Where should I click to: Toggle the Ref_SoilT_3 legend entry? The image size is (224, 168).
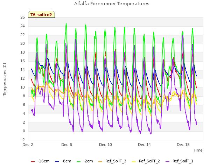click(x=112, y=161)
